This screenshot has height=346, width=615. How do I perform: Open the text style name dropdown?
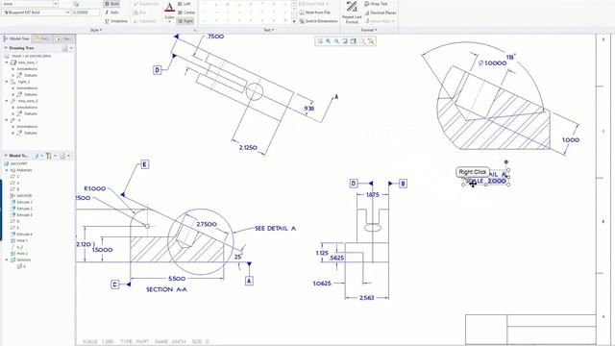[x=56, y=4]
